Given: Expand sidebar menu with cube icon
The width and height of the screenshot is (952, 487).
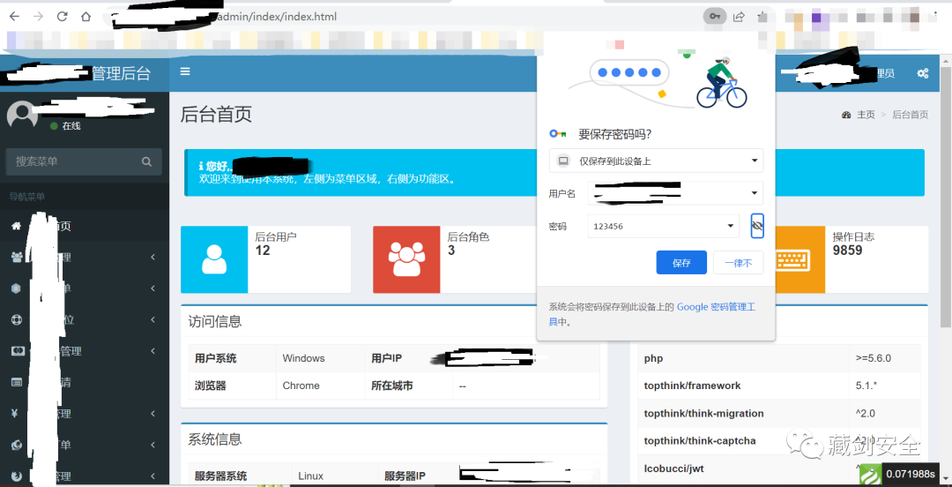Looking at the screenshot, I should pyautogui.click(x=85, y=288).
